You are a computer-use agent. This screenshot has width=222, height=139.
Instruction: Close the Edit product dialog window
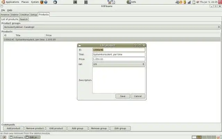[144, 46]
